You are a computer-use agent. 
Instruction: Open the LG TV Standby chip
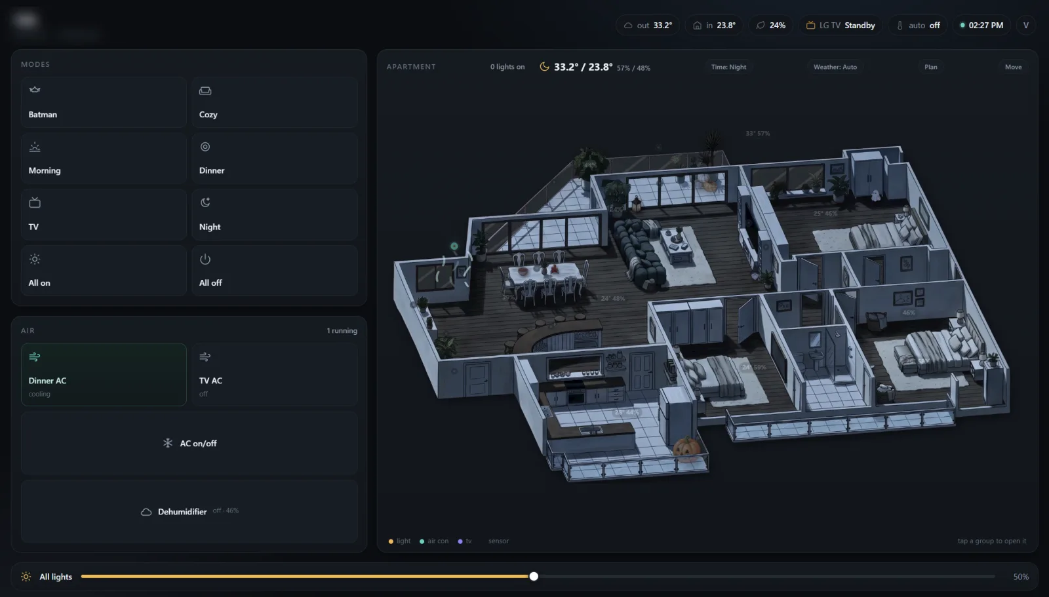pos(840,26)
